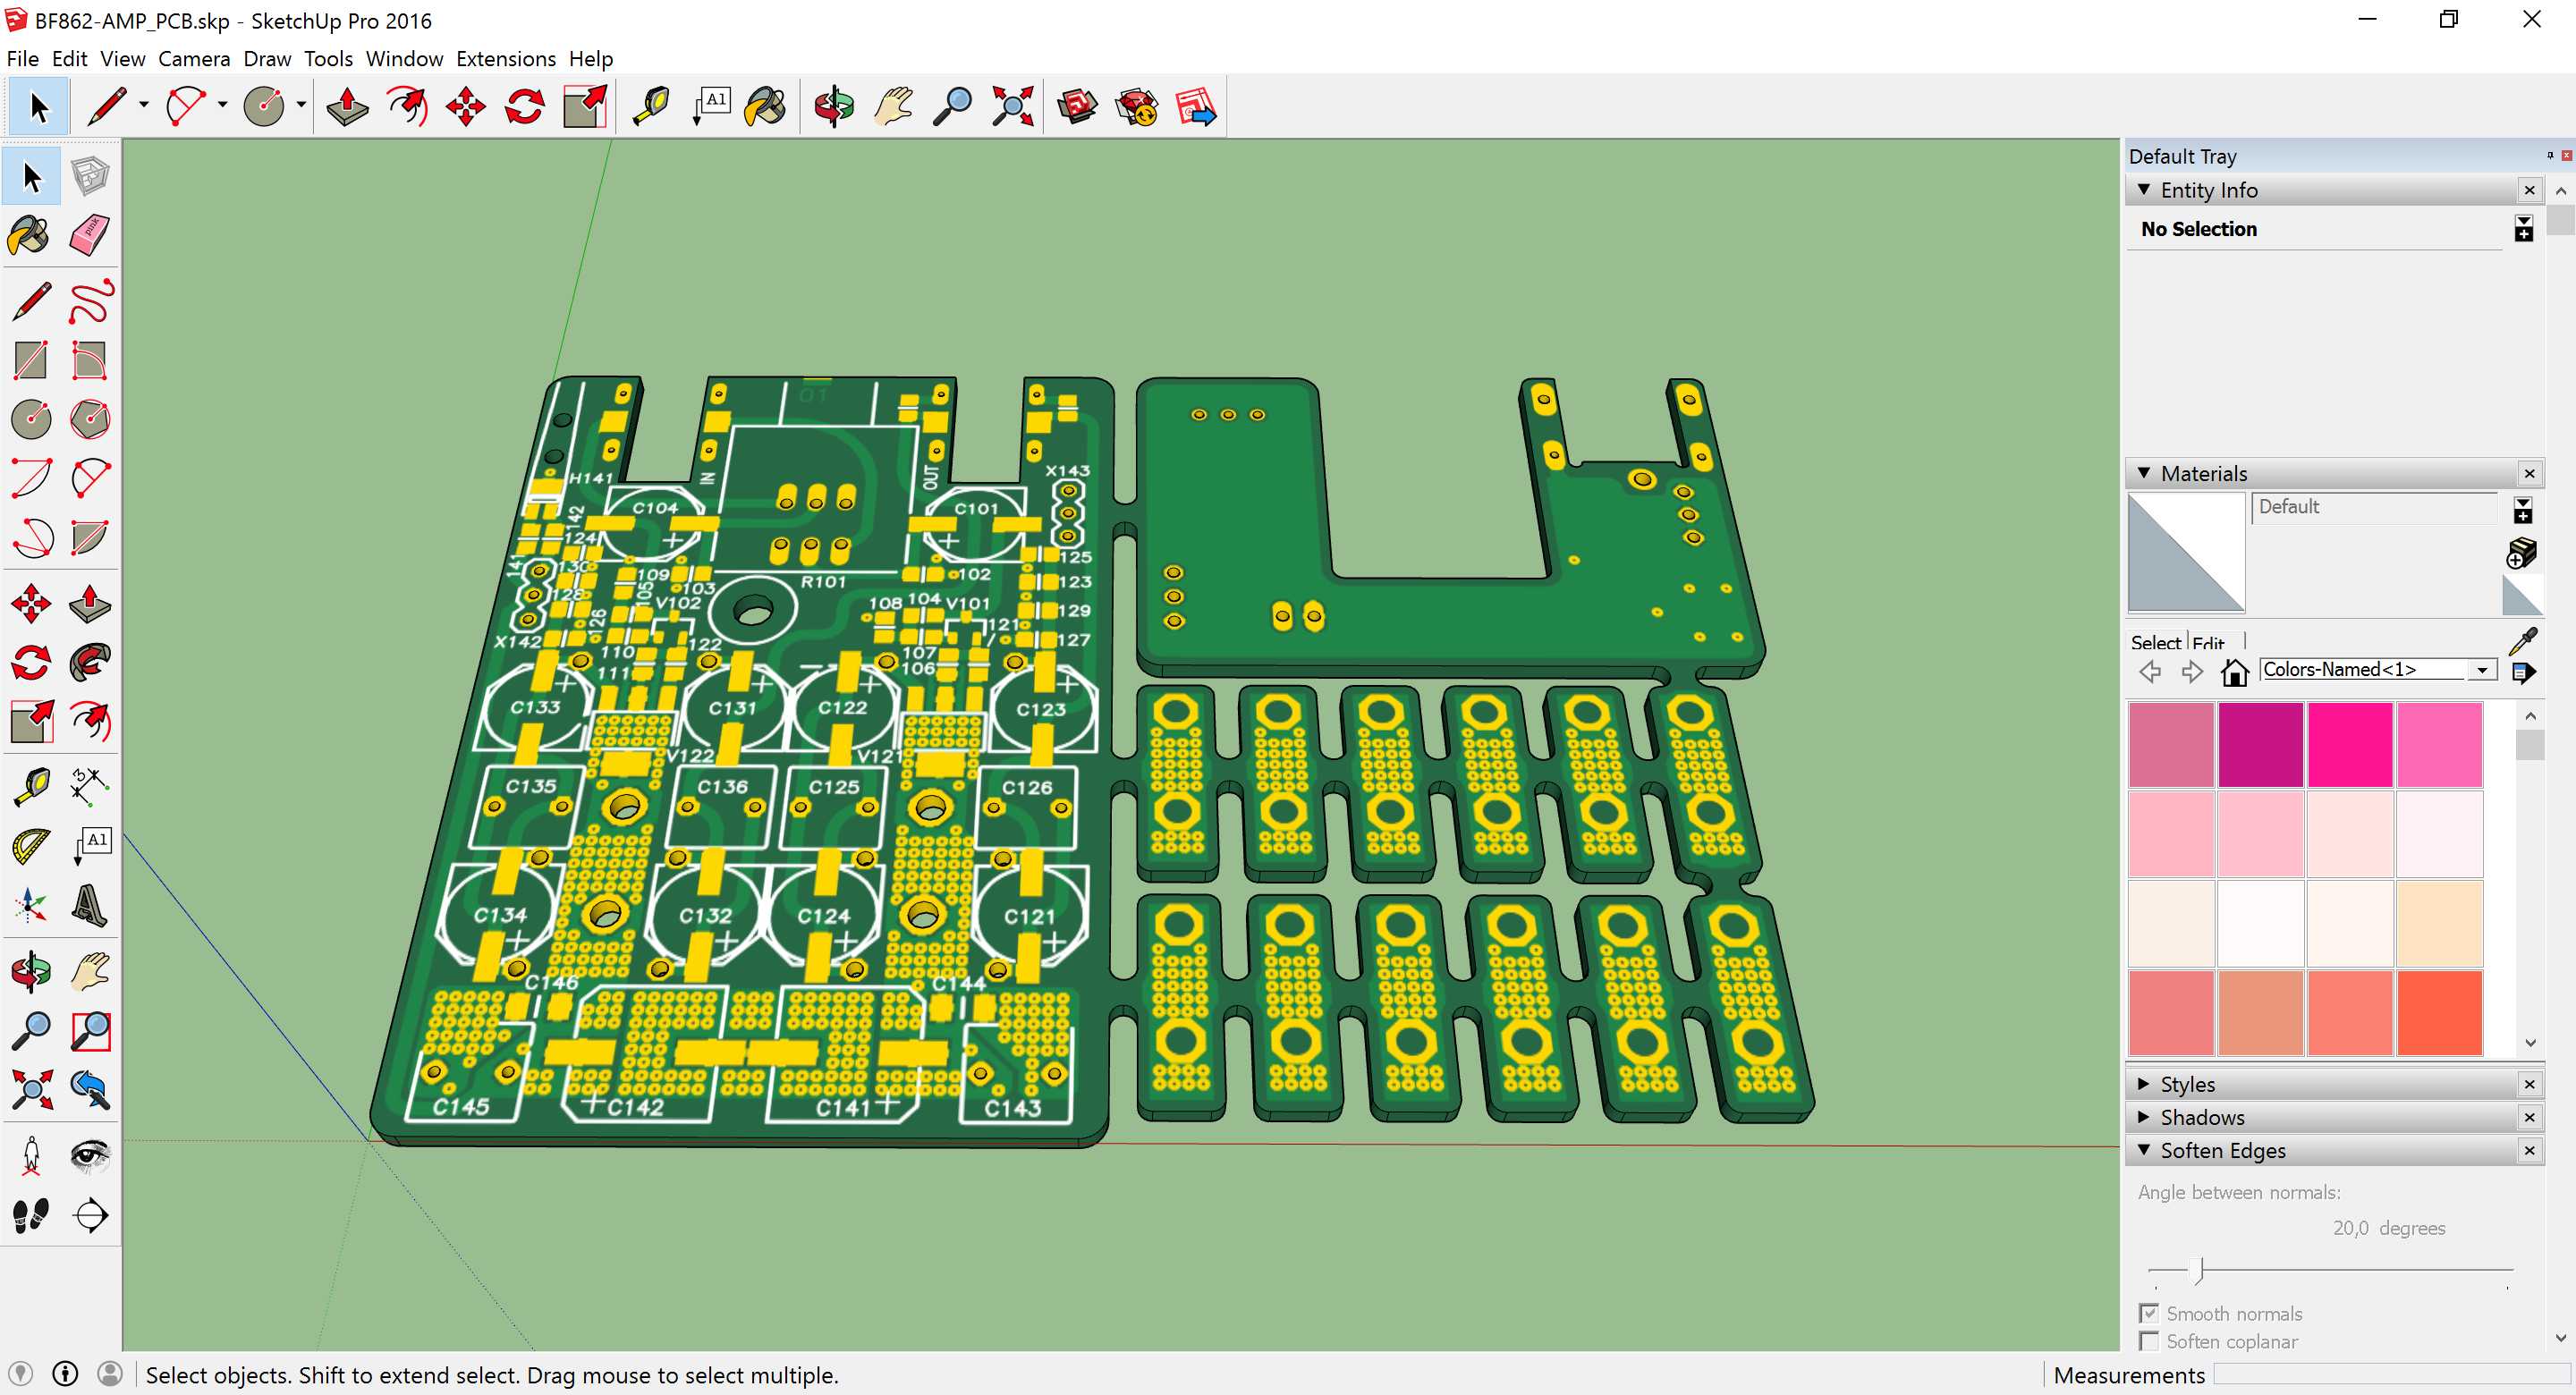The width and height of the screenshot is (2576, 1395).
Task: Activate the Look Around eye tool
Action: (90, 1155)
